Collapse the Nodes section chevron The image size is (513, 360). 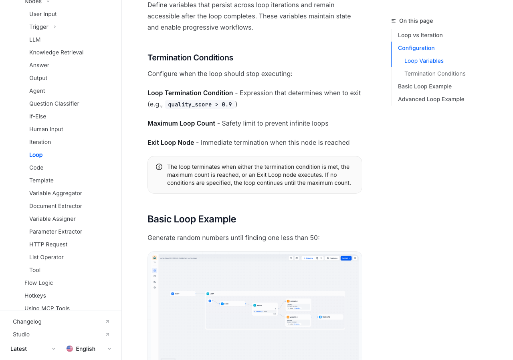tap(48, 2)
